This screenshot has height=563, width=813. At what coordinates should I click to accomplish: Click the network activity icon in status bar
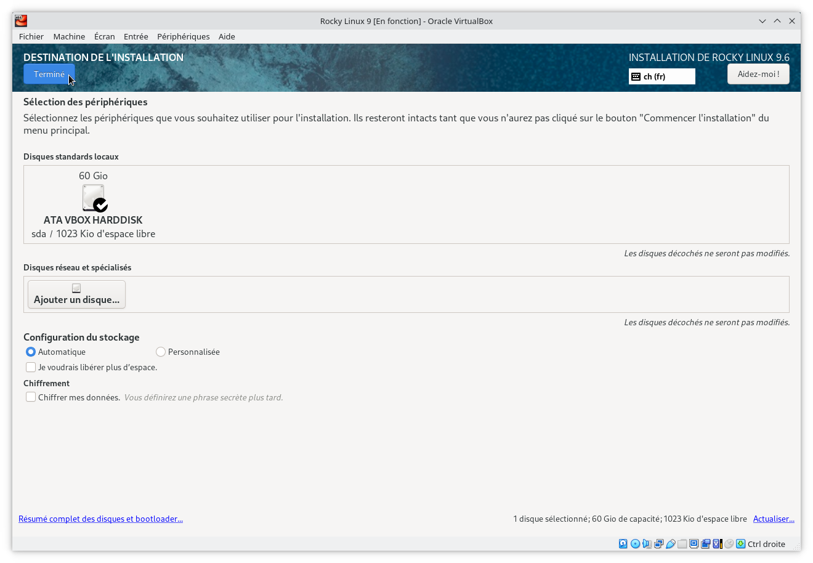click(657, 543)
